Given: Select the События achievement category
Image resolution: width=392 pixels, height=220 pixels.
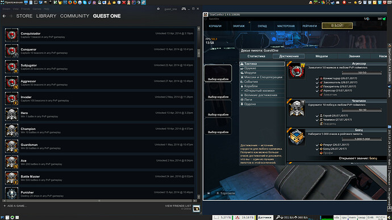Looking at the screenshot, I should 262,82.
